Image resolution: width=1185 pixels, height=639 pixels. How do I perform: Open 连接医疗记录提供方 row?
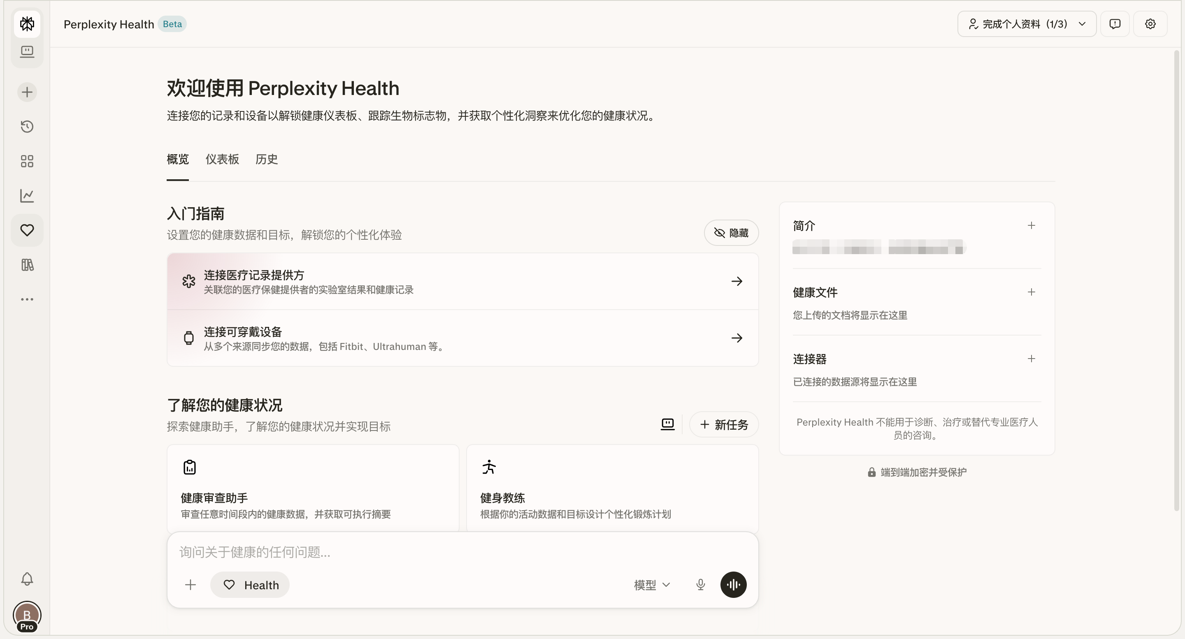point(462,281)
